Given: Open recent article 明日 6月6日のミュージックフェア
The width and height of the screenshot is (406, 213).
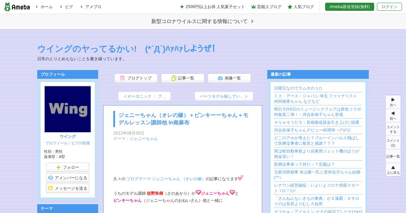Looking at the screenshot, I should pyautogui.click(x=317, y=112).
